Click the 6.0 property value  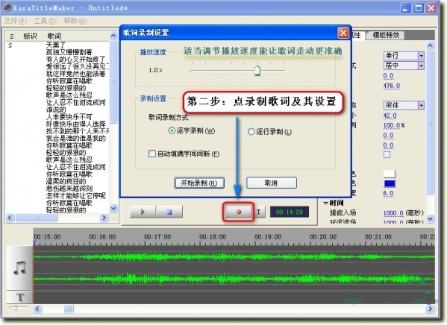pos(388,193)
